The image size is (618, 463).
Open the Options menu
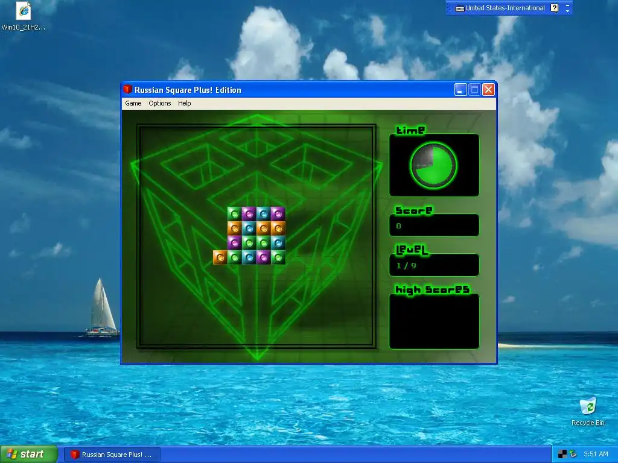(159, 103)
